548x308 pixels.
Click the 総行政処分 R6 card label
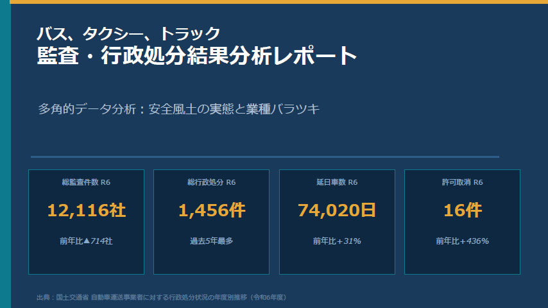211,182
